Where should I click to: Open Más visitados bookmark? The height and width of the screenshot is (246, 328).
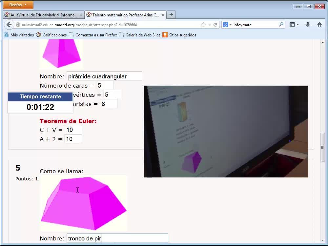click(x=19, y=35)
